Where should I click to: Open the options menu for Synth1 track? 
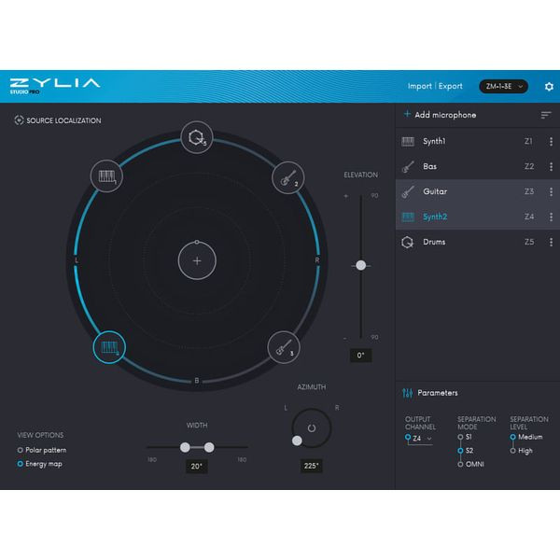click(x=551, y=142)
